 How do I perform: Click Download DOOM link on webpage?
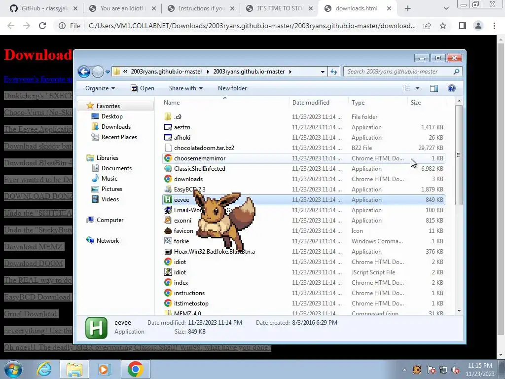[x=34, y=264]
